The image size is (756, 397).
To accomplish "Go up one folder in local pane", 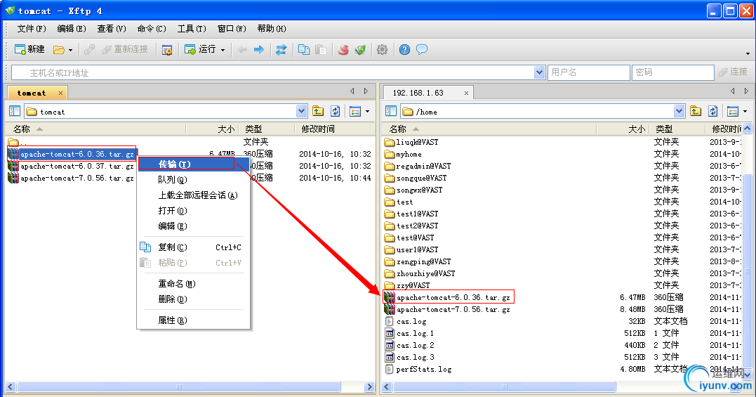I will click(x=318, y=112).
